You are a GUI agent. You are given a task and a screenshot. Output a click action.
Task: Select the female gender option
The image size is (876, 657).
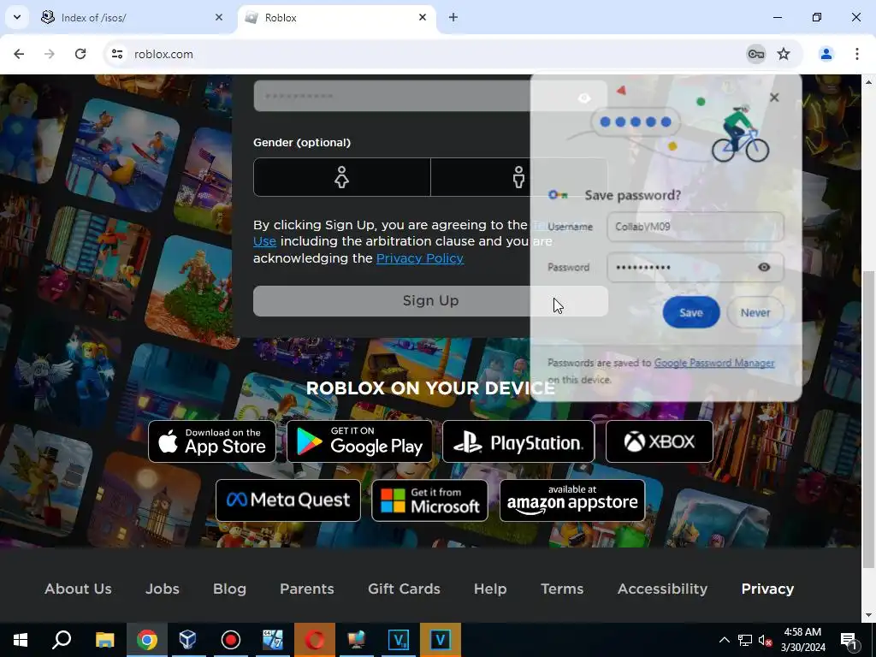pyautogui.click(x=342, y=177)
